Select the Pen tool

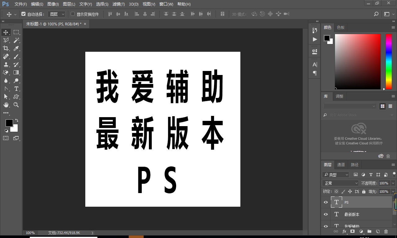pos(6,89)
